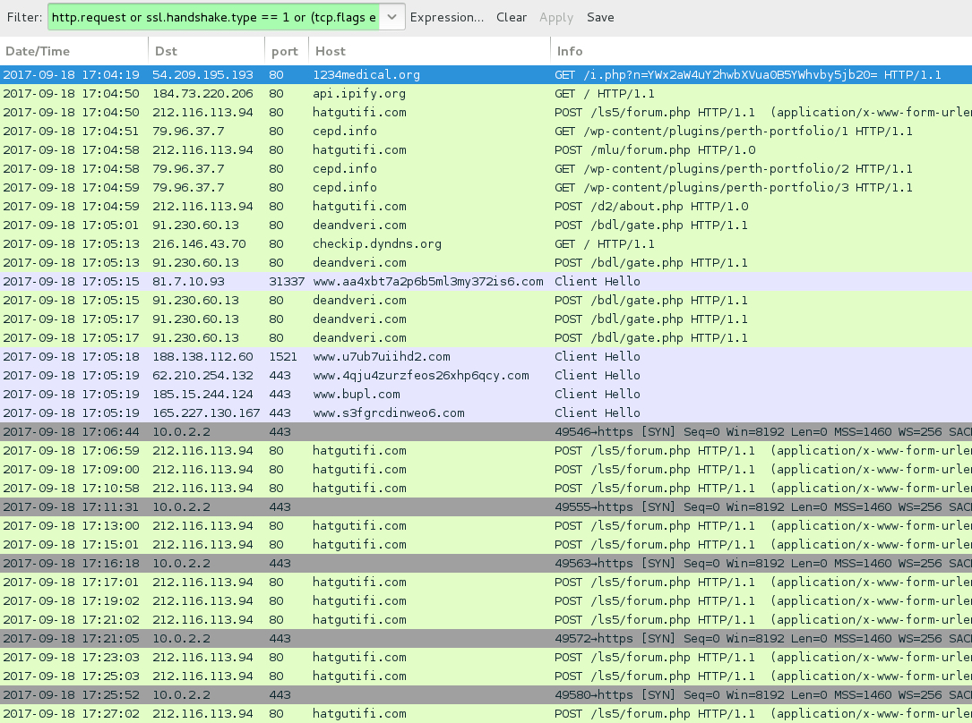This screenshot has height=723, width=972.
Task: Select the checkip.dyndns.org packet row
Action: tap(486, 244)
